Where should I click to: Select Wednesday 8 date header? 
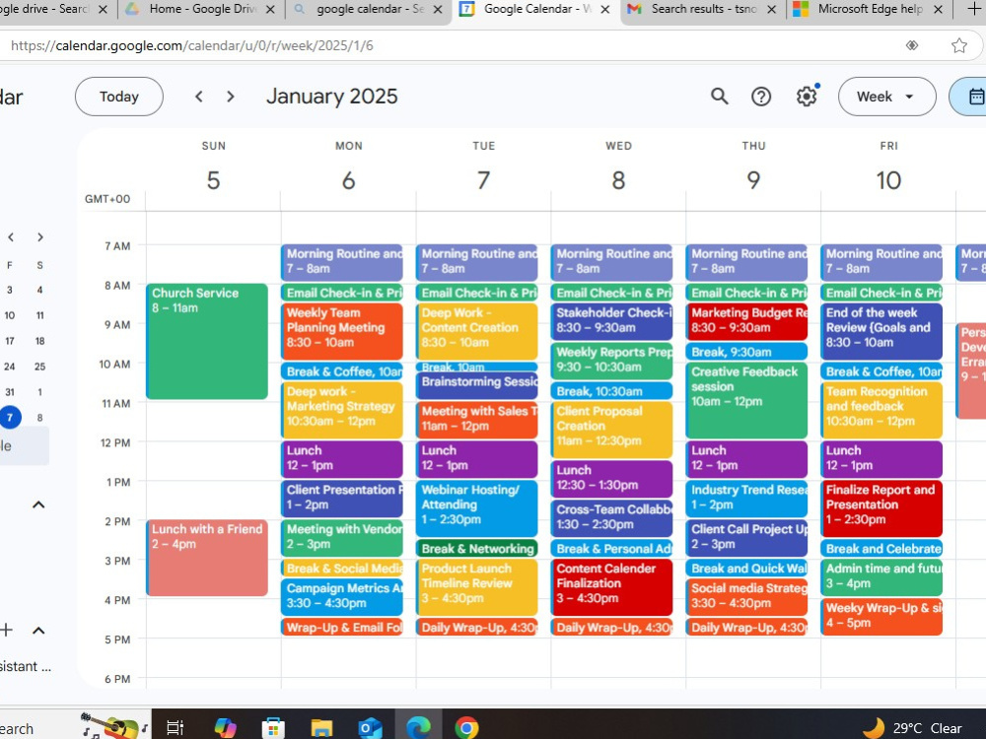619,180
